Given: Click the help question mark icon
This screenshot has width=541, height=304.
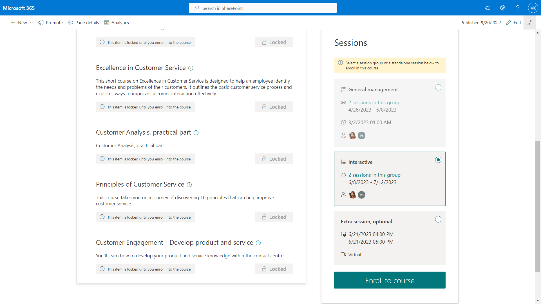Looking at the screenshot, I should point(518,8).
